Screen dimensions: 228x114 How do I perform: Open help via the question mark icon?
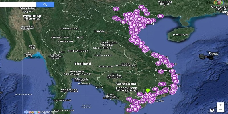click(212, 110)
